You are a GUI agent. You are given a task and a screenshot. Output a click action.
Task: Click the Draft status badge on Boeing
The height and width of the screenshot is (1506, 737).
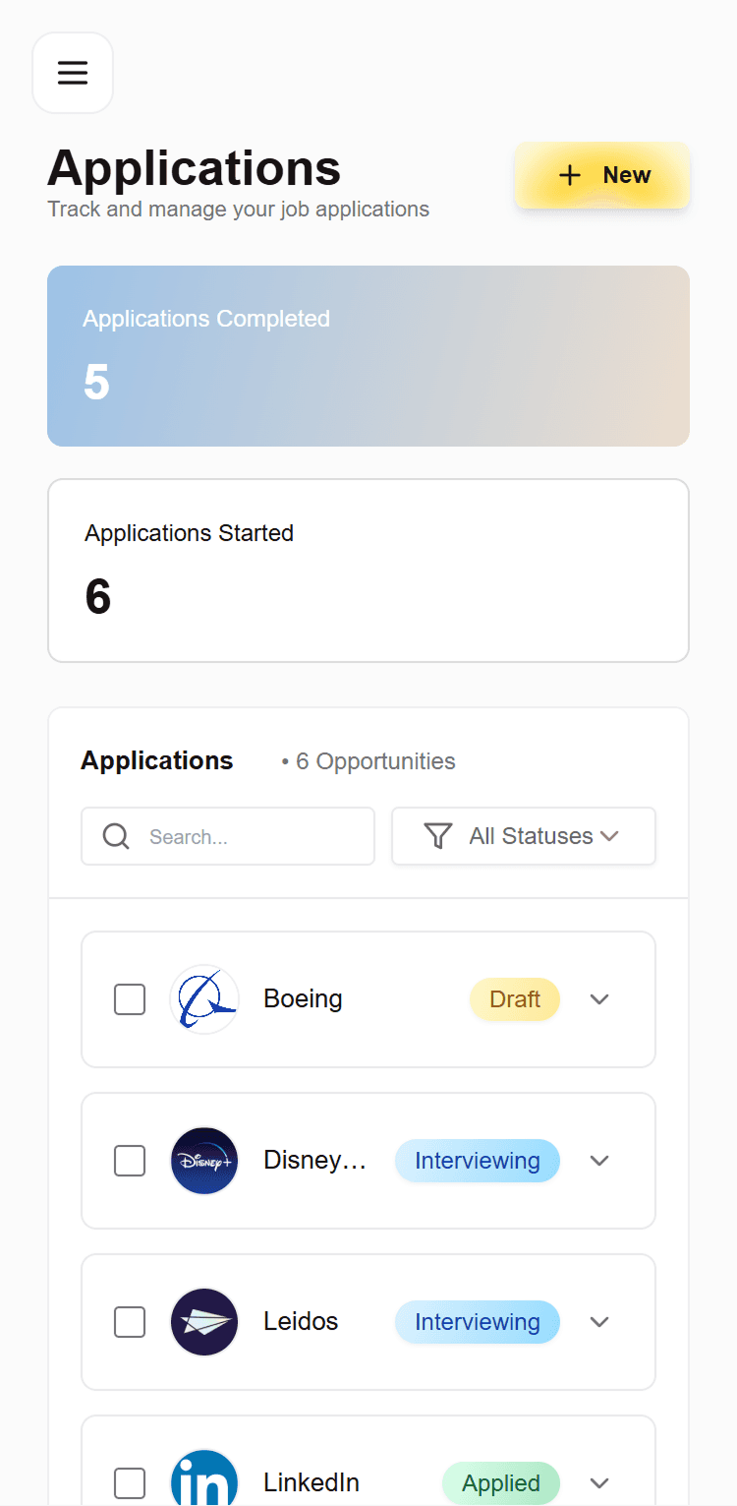click(x=515, y=999)
